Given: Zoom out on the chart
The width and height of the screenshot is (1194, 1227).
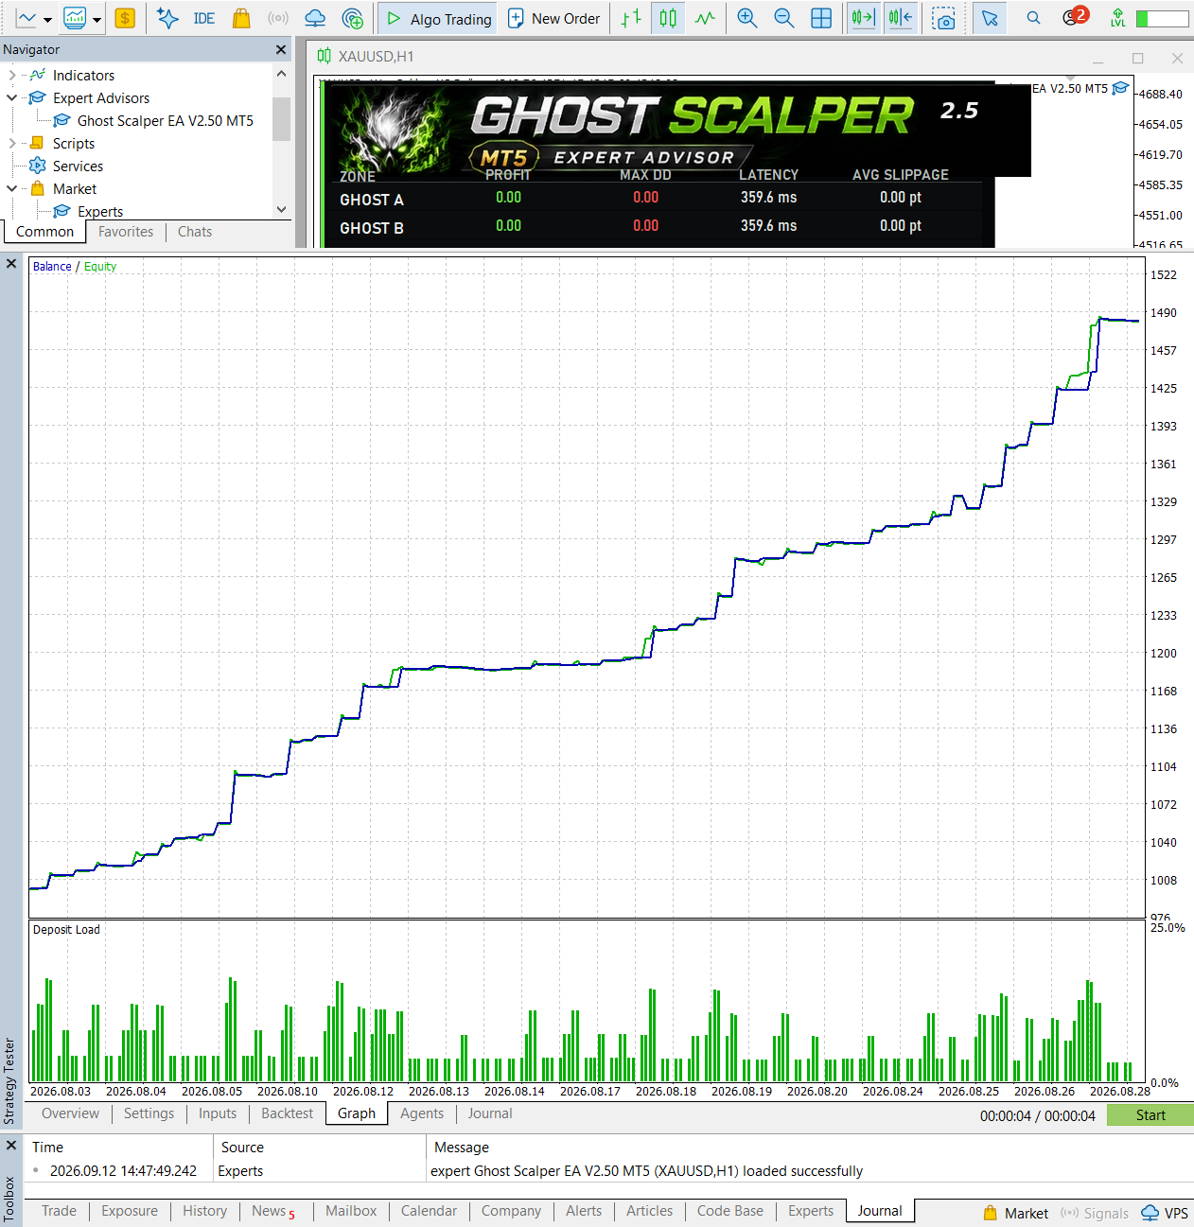Looking at the screenshot, I should click(x=784, y=18).
